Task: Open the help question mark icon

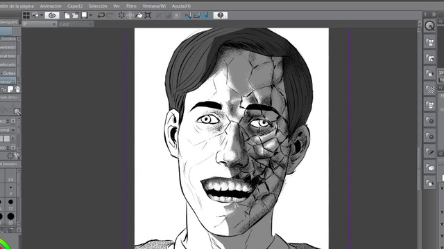Action: 221,15
